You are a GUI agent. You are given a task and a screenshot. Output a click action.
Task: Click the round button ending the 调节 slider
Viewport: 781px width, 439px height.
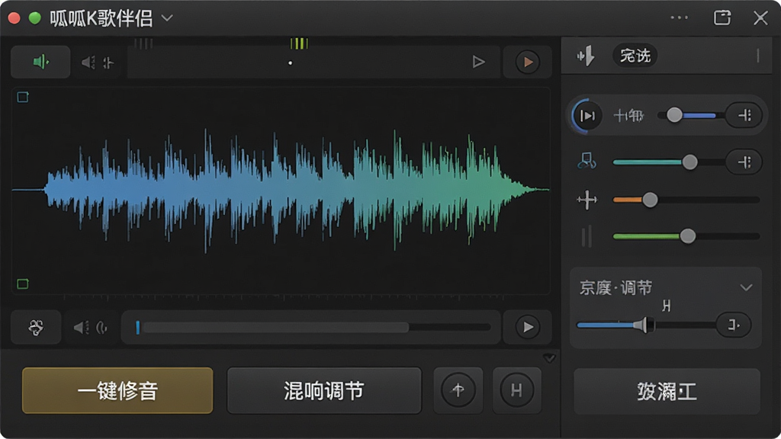[x=734, y=325]
